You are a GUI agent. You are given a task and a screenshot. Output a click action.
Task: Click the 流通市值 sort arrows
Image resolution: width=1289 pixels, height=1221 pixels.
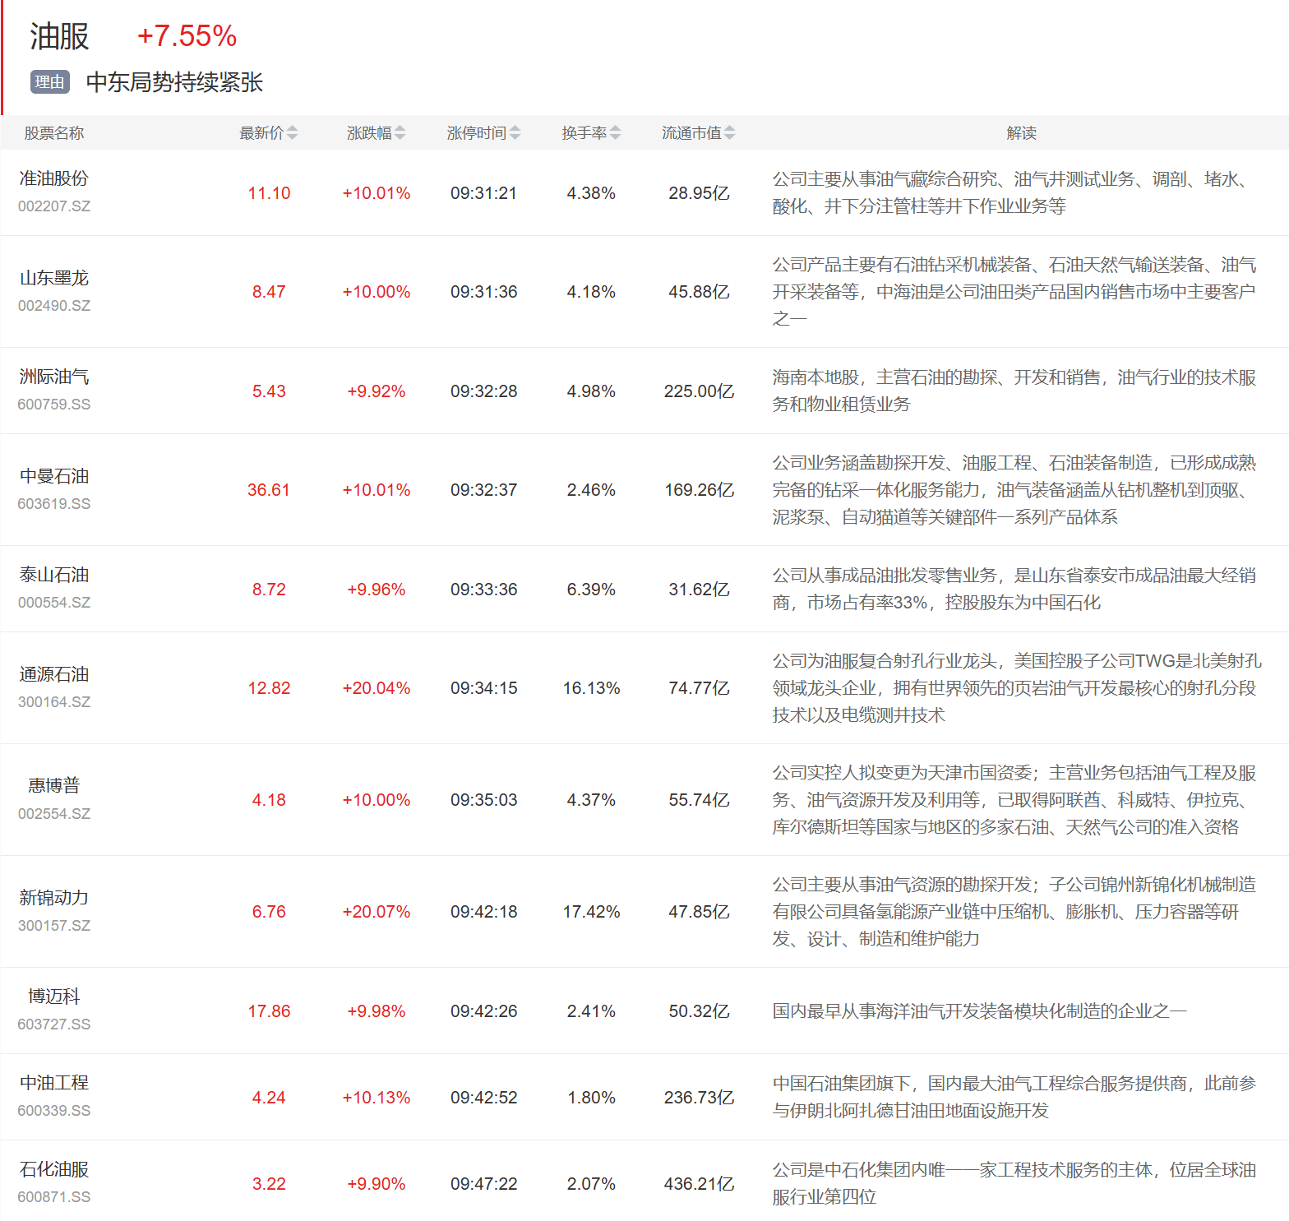point(729,133)
